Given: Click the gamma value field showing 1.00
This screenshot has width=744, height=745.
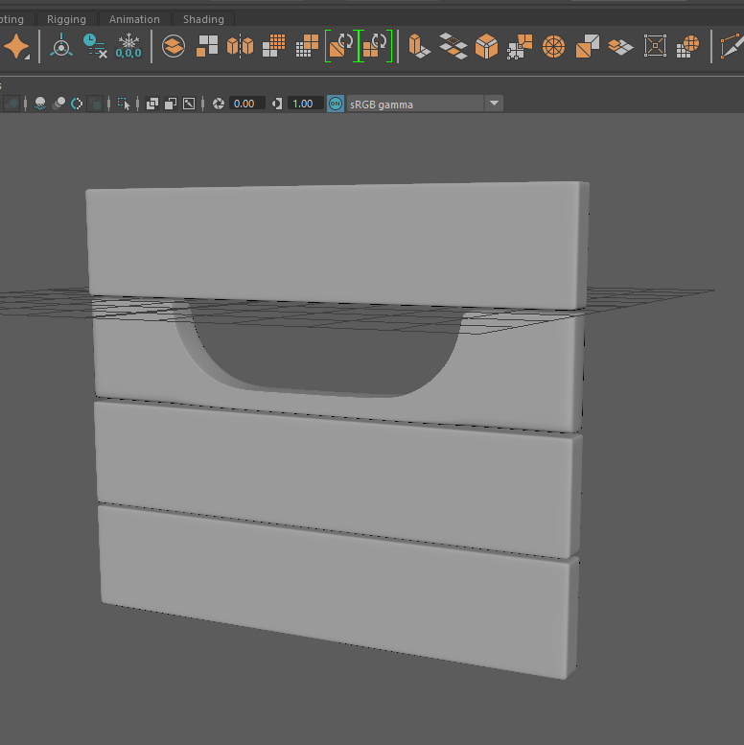Looking at the screenshot, I should (303, 104).
